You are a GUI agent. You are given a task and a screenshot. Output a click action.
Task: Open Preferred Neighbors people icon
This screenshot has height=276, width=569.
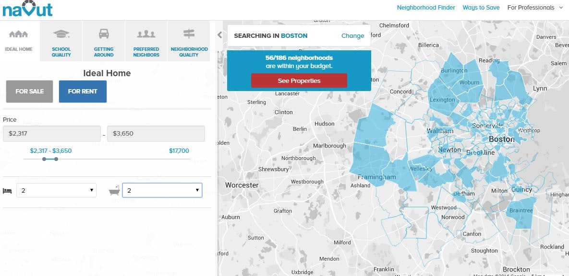[146, 34]
